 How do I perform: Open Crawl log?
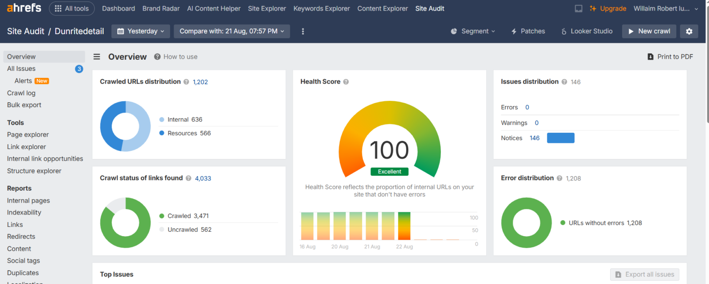(x=21, y=93)
